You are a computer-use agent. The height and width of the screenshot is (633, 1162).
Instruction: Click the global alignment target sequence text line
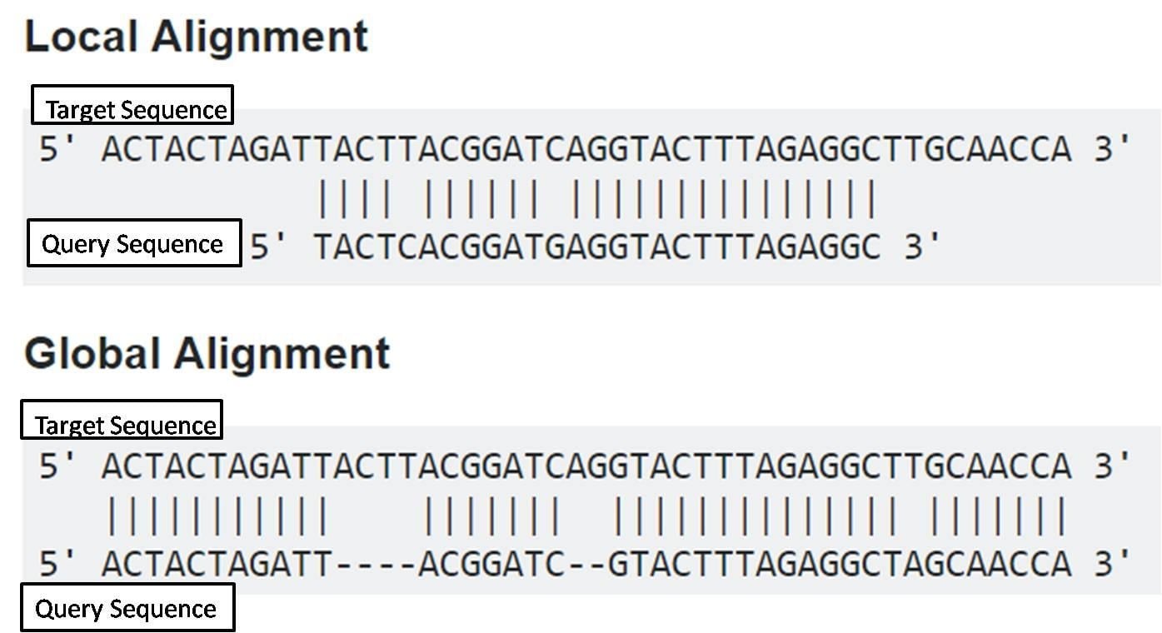[x=586, y=466]
